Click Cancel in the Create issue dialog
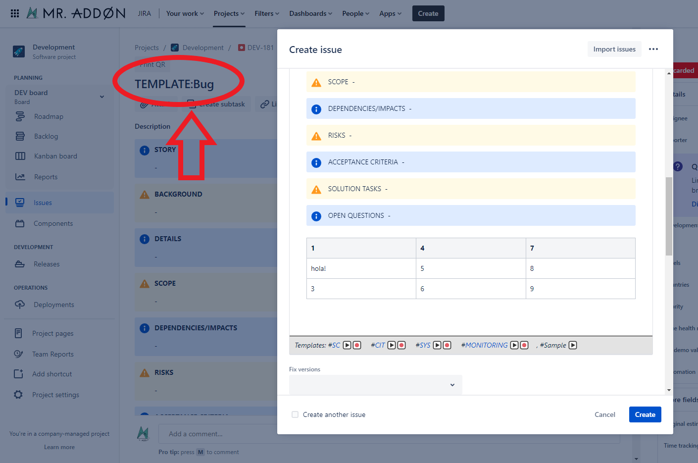The image size is (698, 463). pyautogui.click(x=604, y=414)
